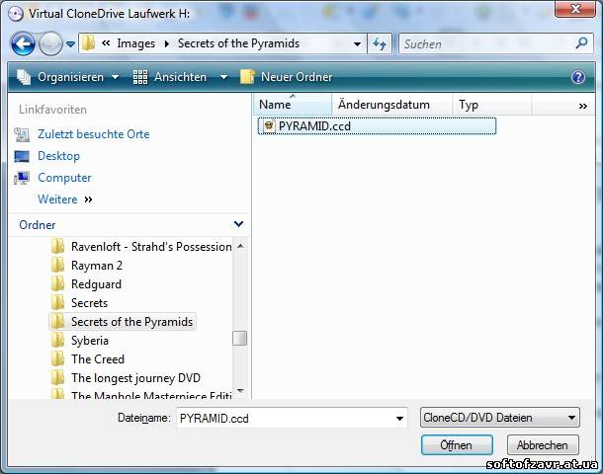
Task: Create a new folder with Neuer Ordner
Action: [x=286, y=77]
